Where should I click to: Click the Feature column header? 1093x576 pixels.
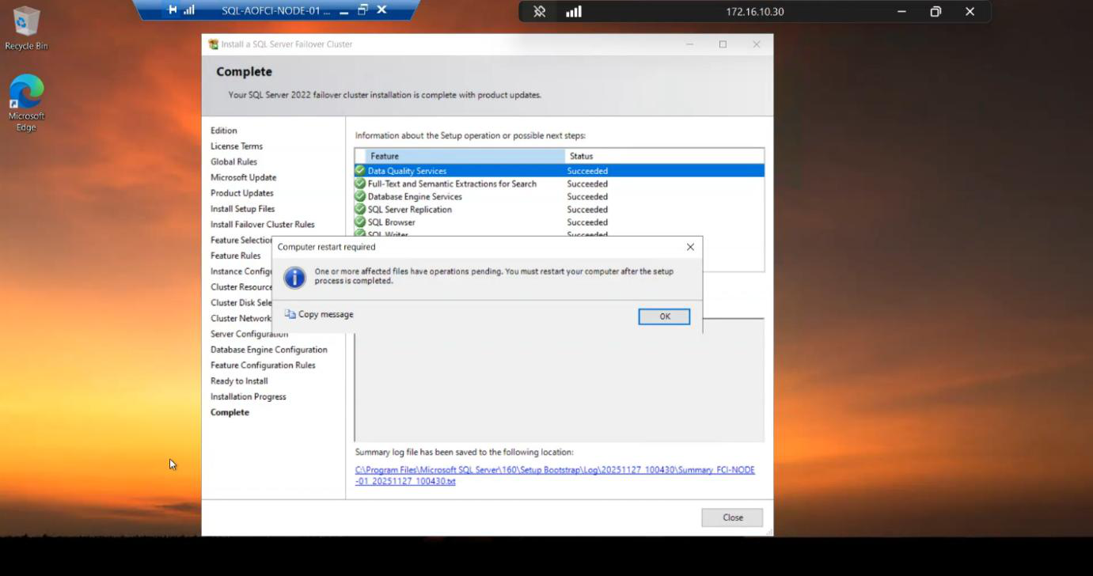pyautogui.click(x=465, y=156)
